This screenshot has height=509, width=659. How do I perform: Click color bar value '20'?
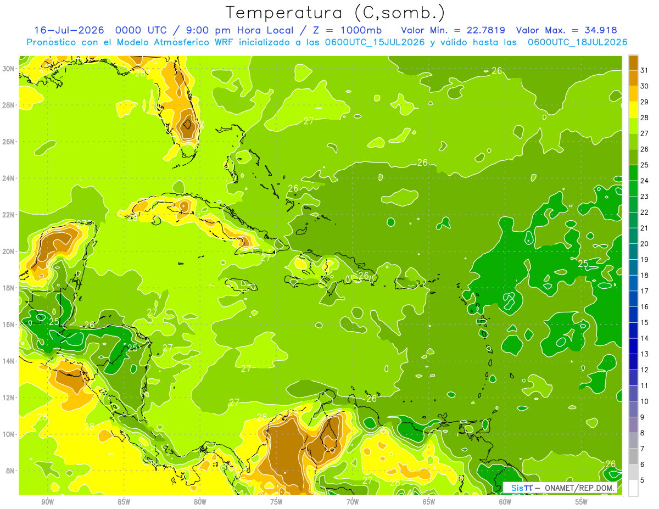(x=645, y=244)
